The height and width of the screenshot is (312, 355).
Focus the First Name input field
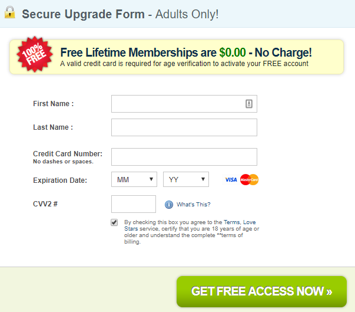184,104
